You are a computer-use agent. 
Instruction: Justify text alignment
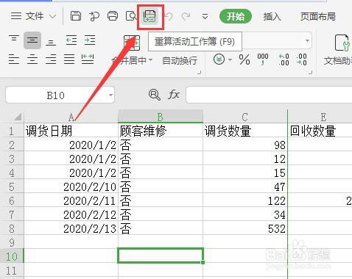69,59
